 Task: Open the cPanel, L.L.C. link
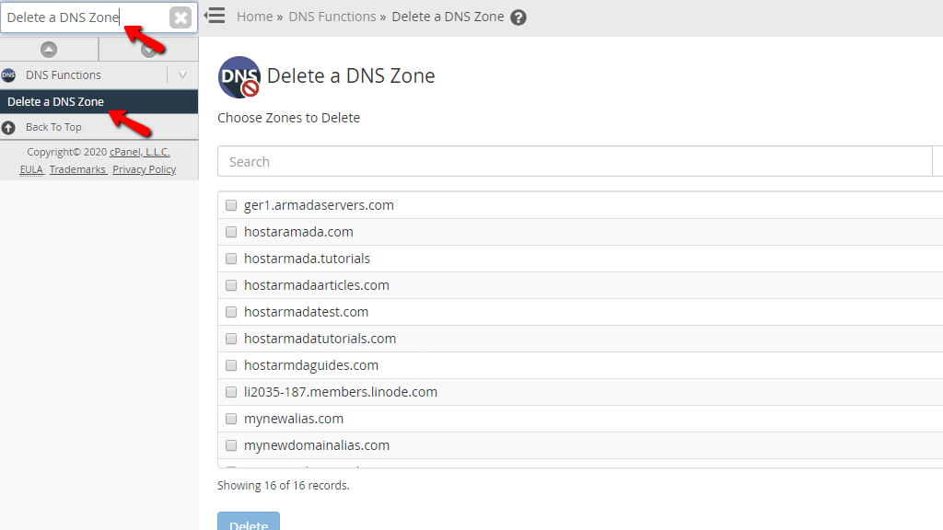[140, 152]
